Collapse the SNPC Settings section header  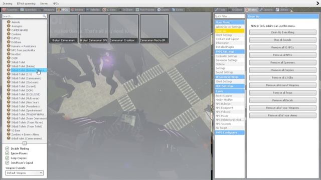230,51
